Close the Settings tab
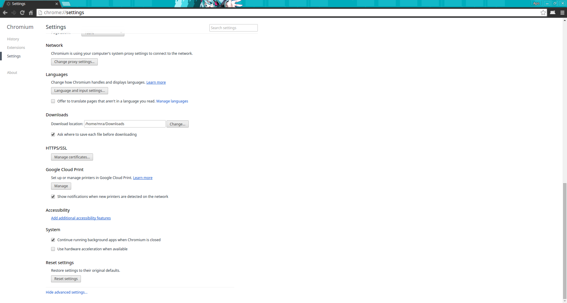The width and height of the screenshot is (567, 303). (57, 4)
